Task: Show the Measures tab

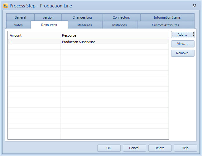Action: [84, 25]
